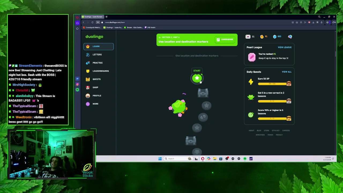
Task: Select the Duolingo - Learn Korean tab
Action: pyautogui.click(x=93, y=17)
